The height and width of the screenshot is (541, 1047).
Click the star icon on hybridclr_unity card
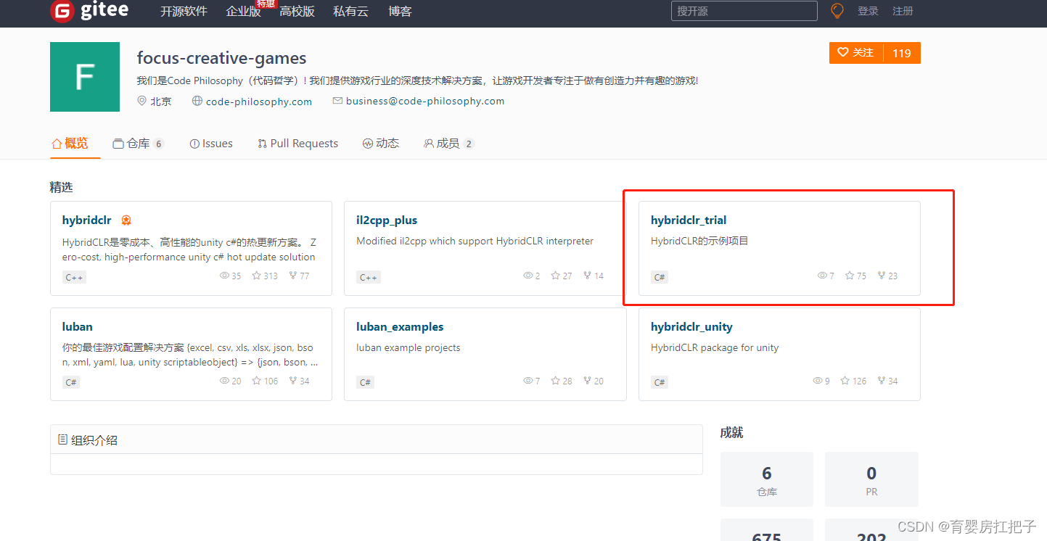tap(845, 381)
